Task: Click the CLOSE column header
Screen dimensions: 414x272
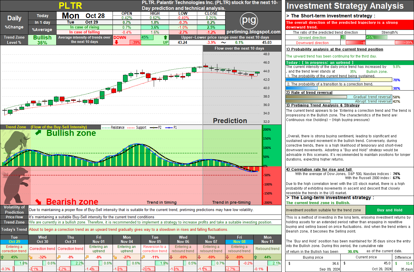Action: (211, 14)
